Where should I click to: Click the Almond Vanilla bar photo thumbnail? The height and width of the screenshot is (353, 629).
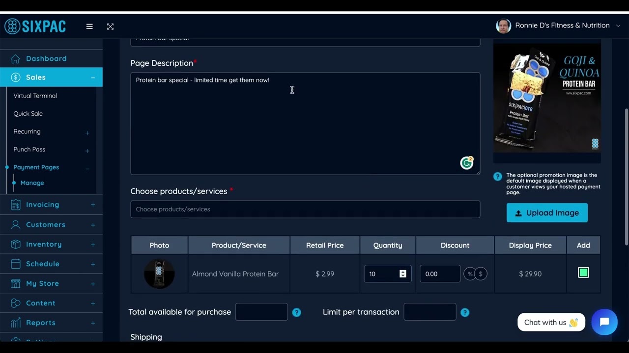click(x=159, y=274)
